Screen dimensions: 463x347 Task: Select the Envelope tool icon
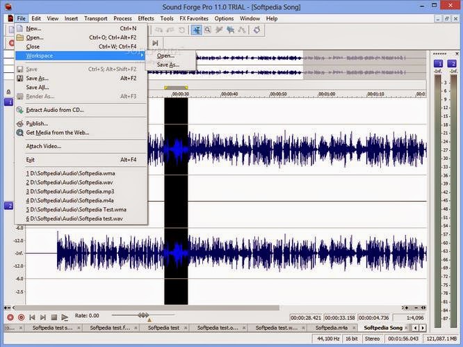click(241, 30)
